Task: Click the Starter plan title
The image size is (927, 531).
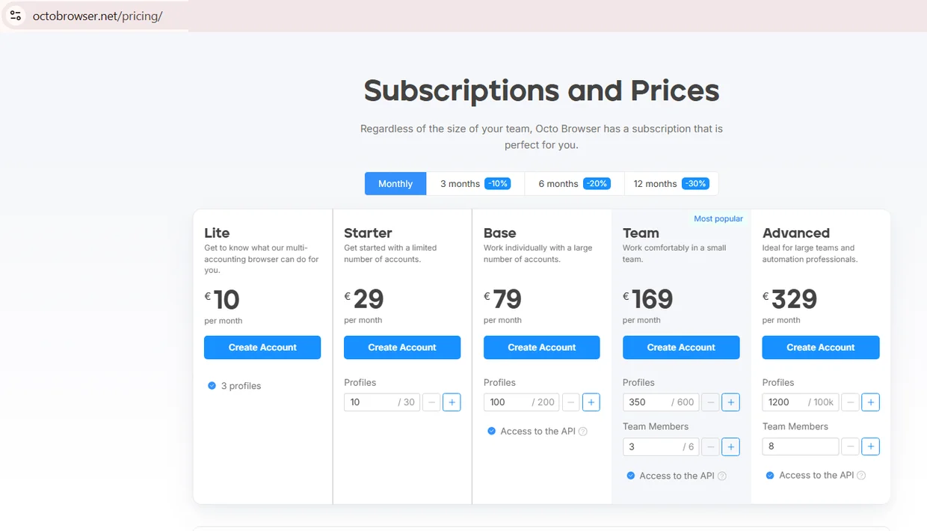Action: (x=368, y=233)
